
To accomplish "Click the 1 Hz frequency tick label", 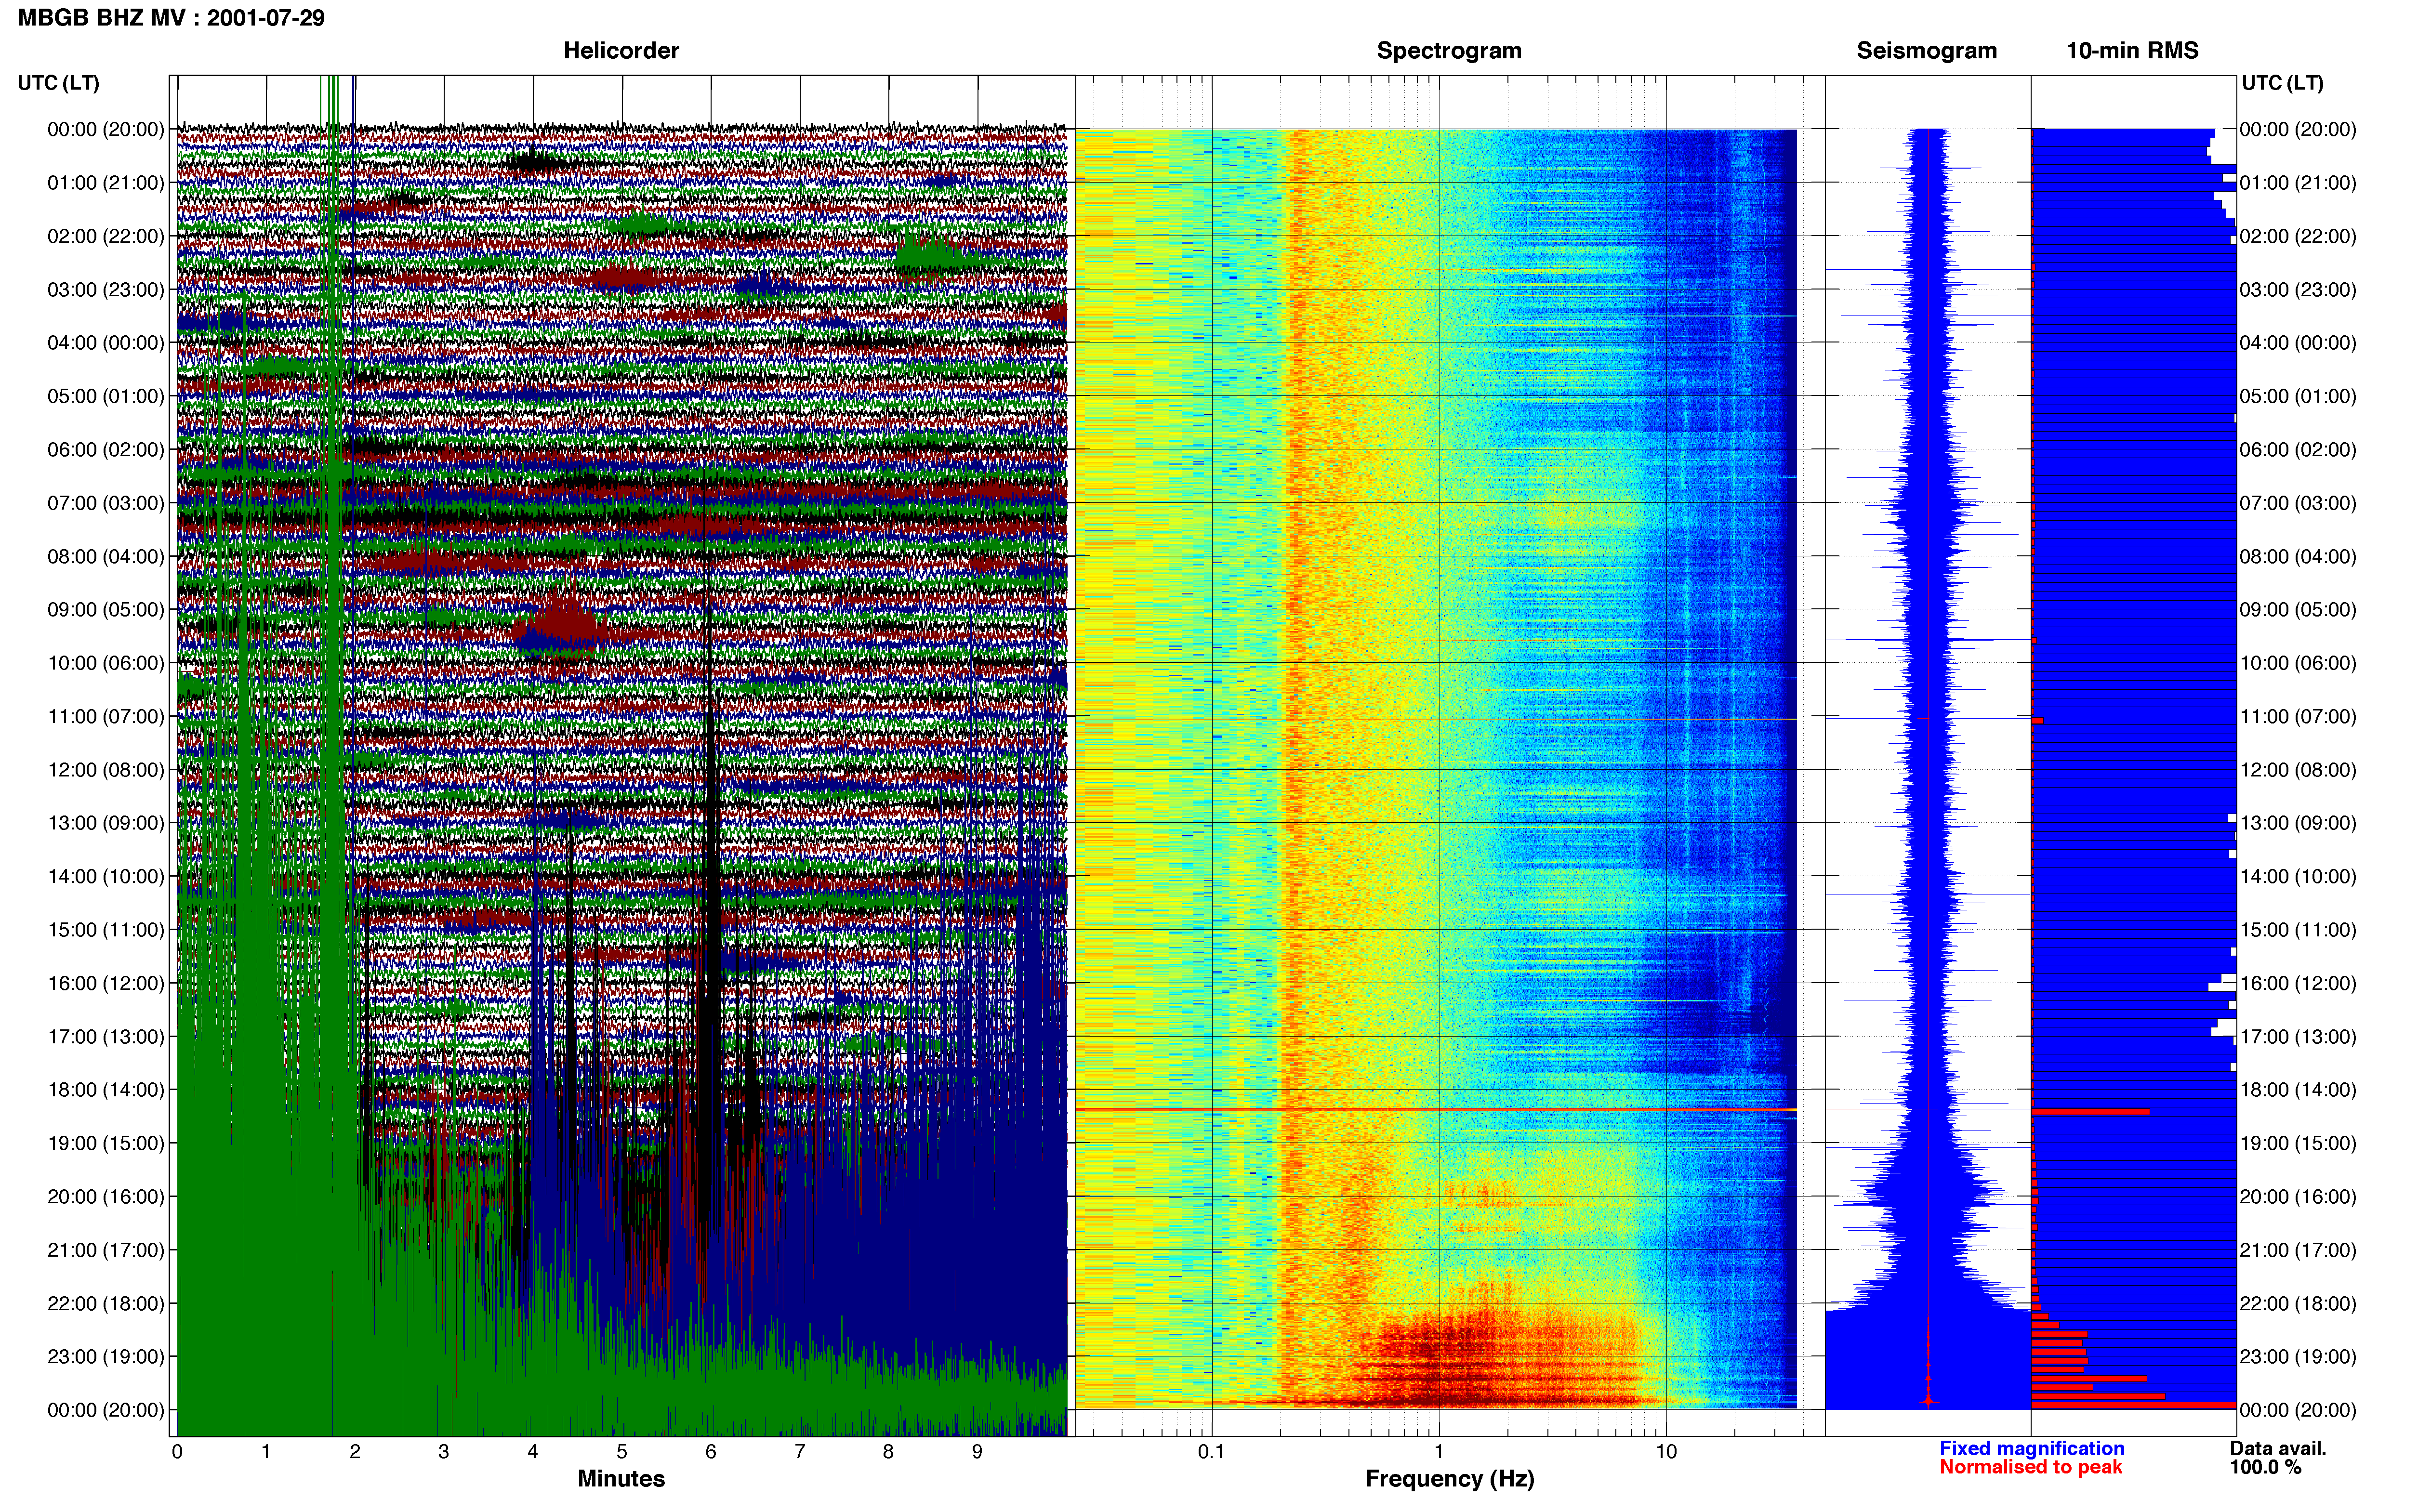I will 1439,1452.
